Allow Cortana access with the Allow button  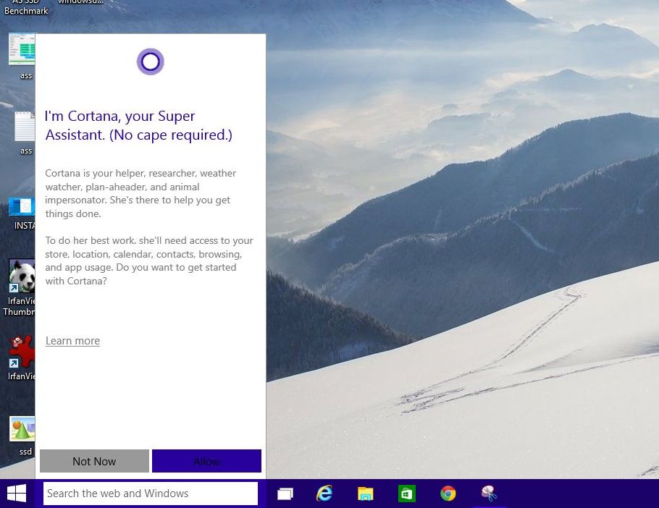[x=206, y=461]
